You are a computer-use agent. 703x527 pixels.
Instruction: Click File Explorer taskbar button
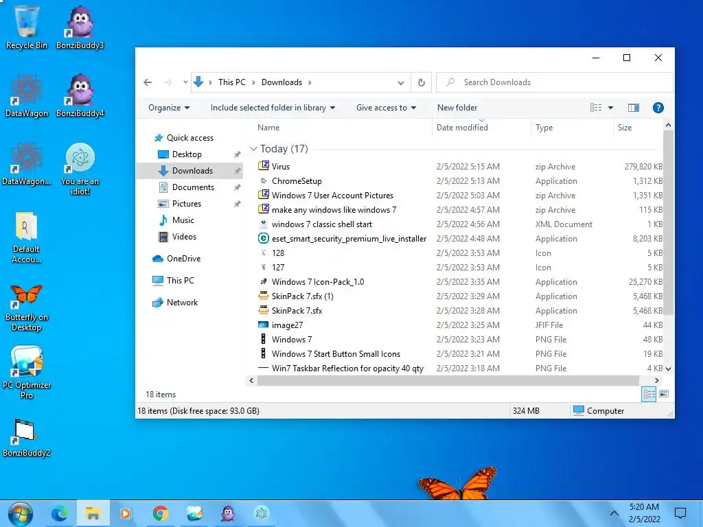pyautogui.click(x=93, y=513)
